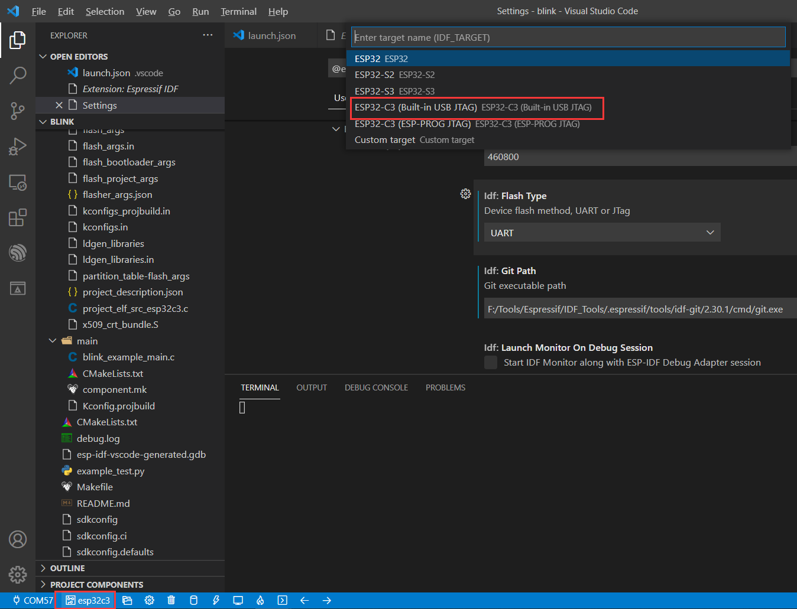Open the ESP-IDF terminal icon in status bar
The width and height of the screenshot is (797, 609).
[283, 601]
